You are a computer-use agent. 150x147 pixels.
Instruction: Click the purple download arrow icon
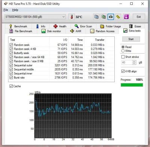(126, 17)
